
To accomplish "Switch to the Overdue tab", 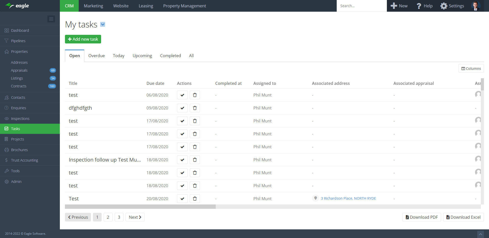I will pyautogui.click(x=96, y=56).
